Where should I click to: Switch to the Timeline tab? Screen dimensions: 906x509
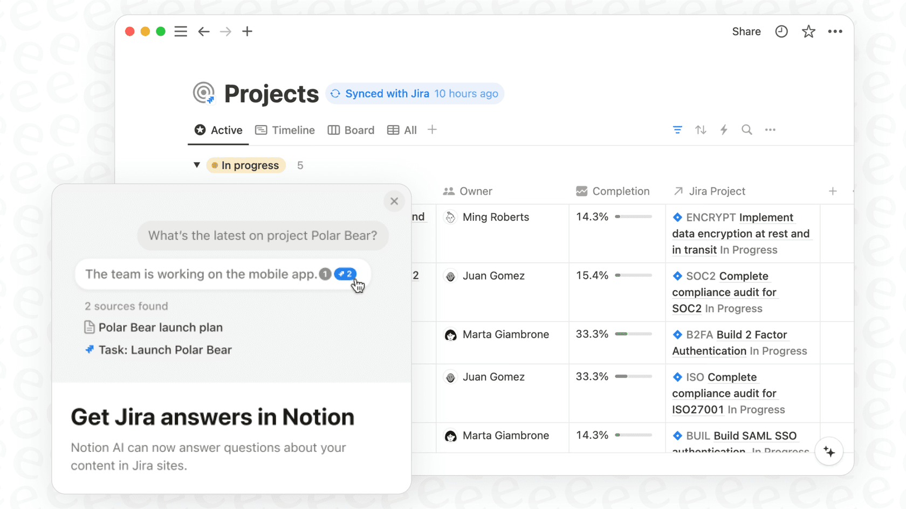point(285,130)
